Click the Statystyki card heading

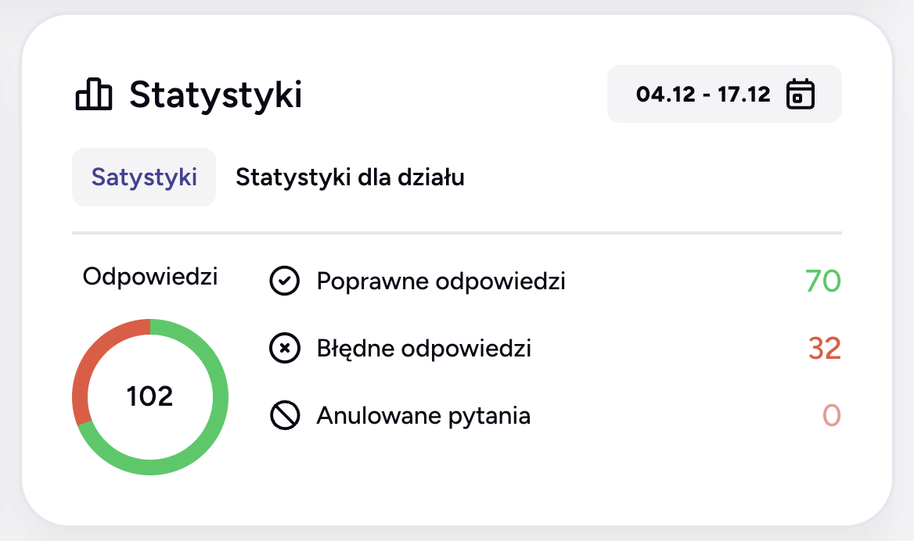click(215, 95)
